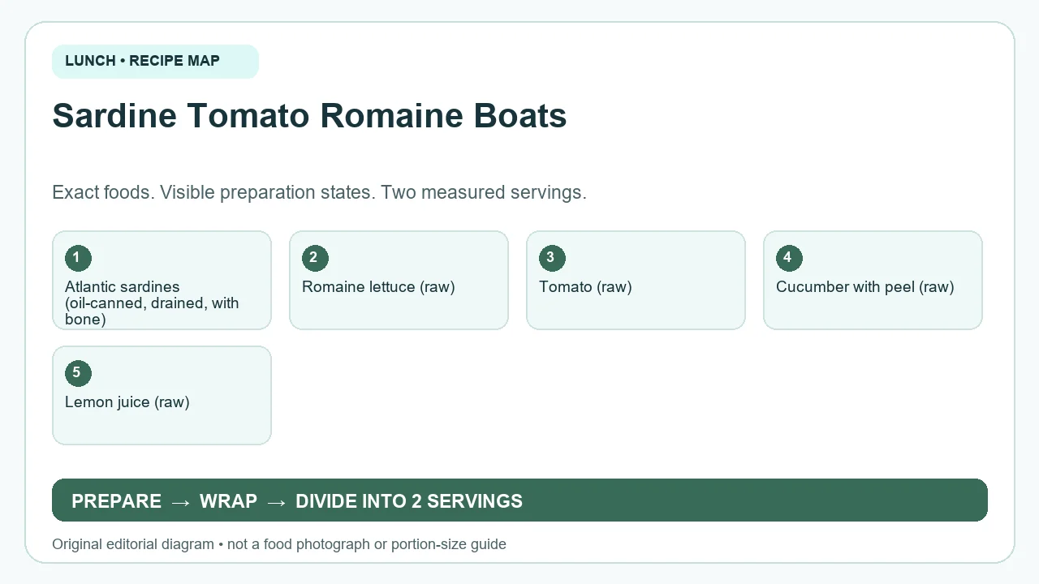Select the Lemon juice (raw) text
Screen dimensions: 1039x584
coord(127,402)
